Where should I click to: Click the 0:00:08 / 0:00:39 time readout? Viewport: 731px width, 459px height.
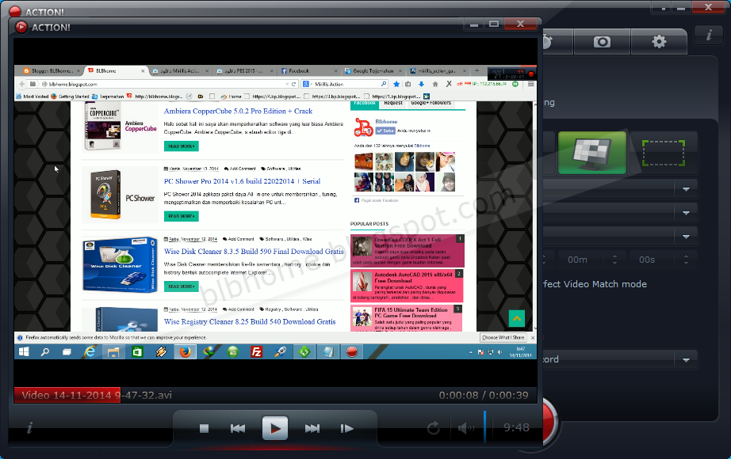point(484,395)
